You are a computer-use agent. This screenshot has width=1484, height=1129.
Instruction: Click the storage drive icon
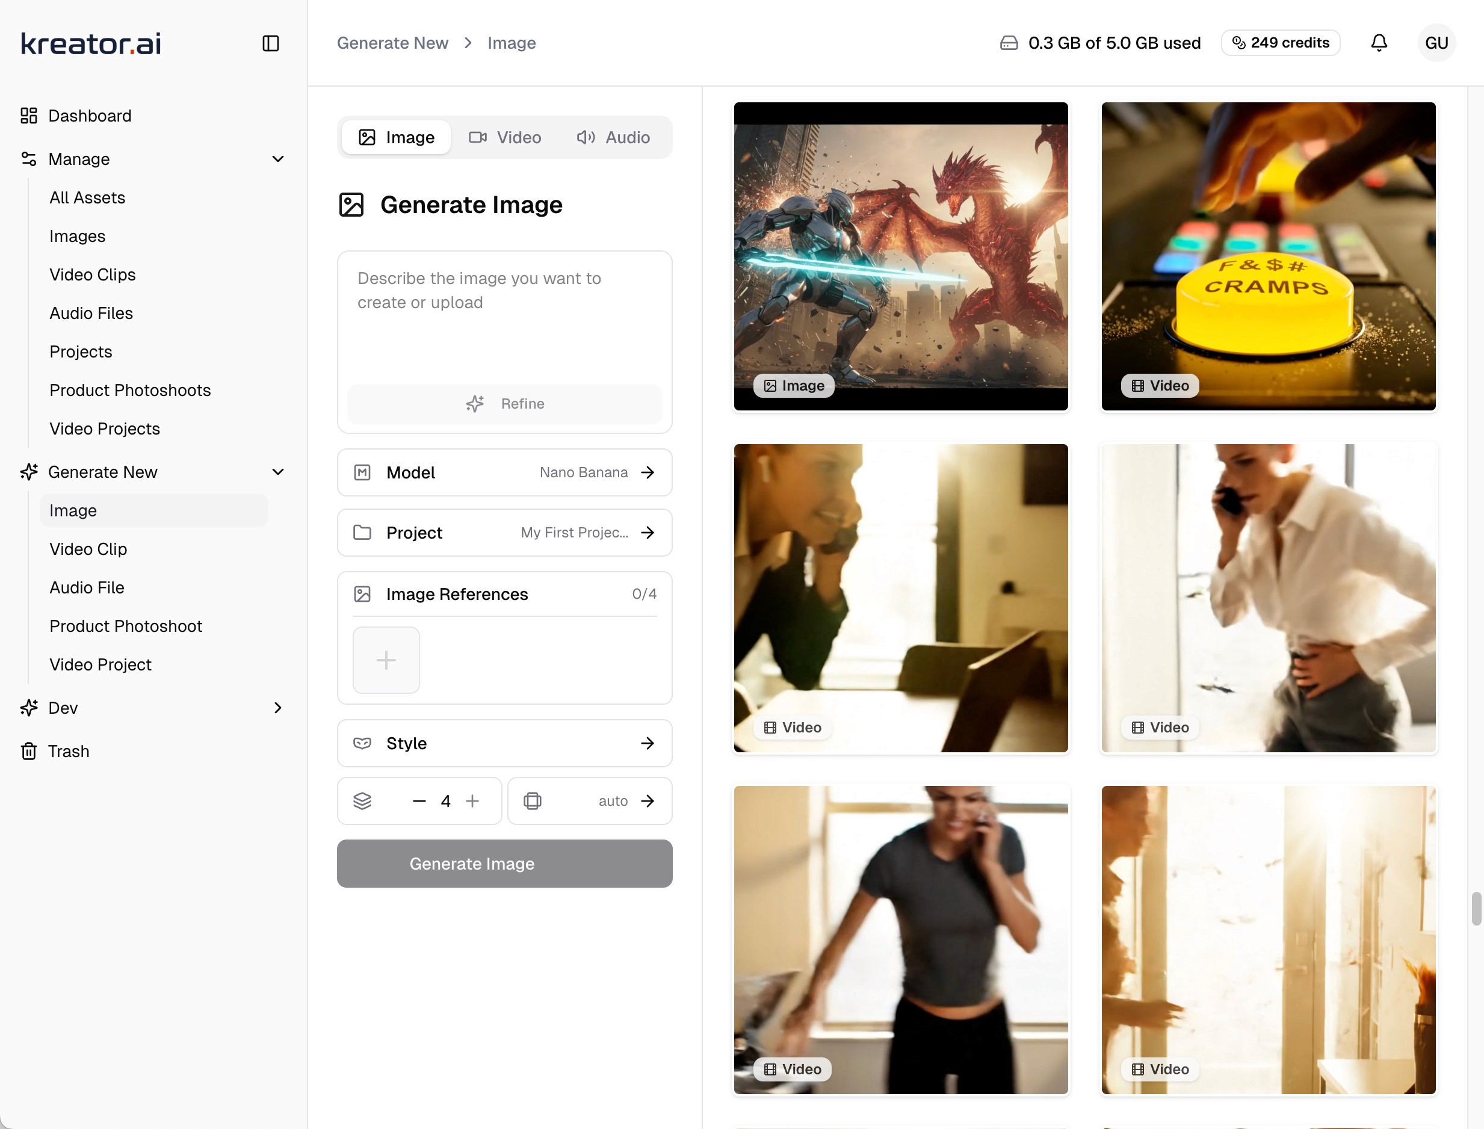[1009, 43]
